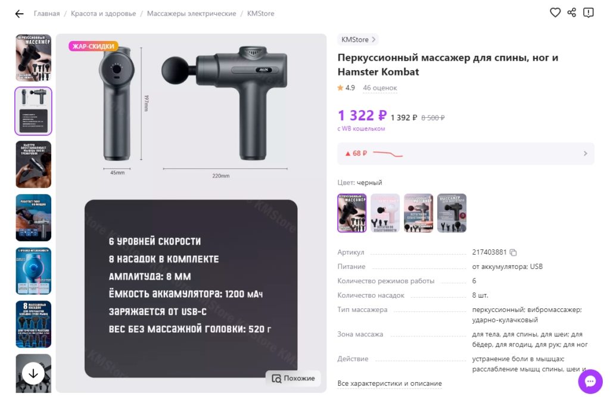Select the white massager color variant

[385, 212]
